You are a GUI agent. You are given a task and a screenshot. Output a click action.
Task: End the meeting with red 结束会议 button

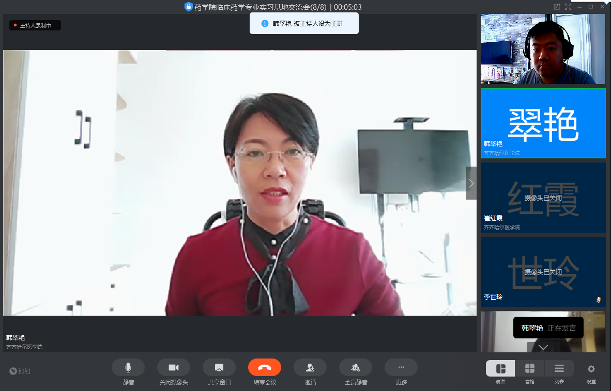coord(265,367)
